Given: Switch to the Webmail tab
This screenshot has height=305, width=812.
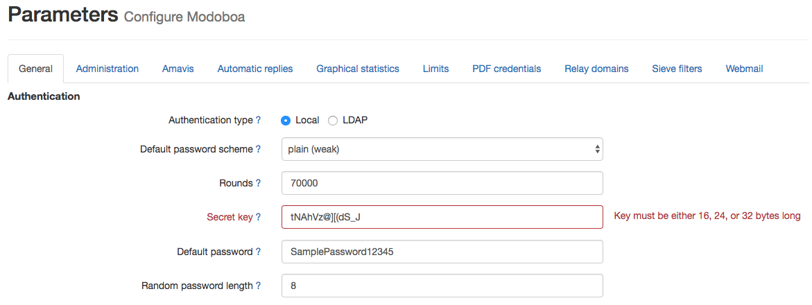Looking at the screenshot, I should tap(744, 69).
